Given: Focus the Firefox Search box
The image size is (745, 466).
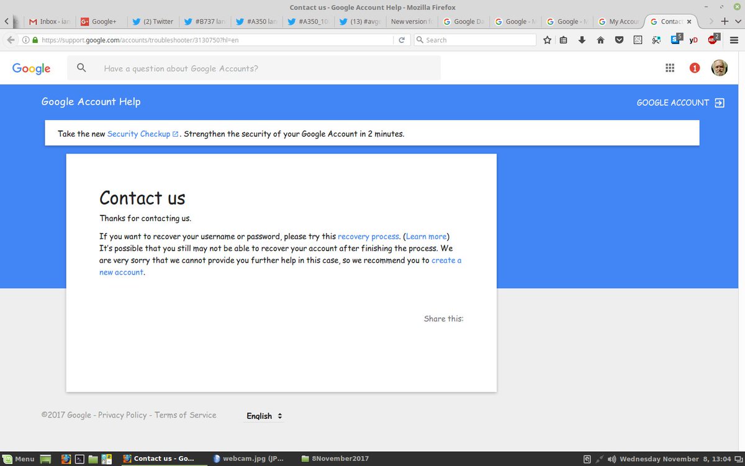Looking at the screenshot, I should click(x=475, y=40).
